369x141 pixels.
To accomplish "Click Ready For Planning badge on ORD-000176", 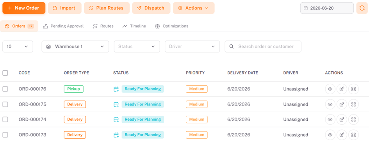I will click(143, 89).
